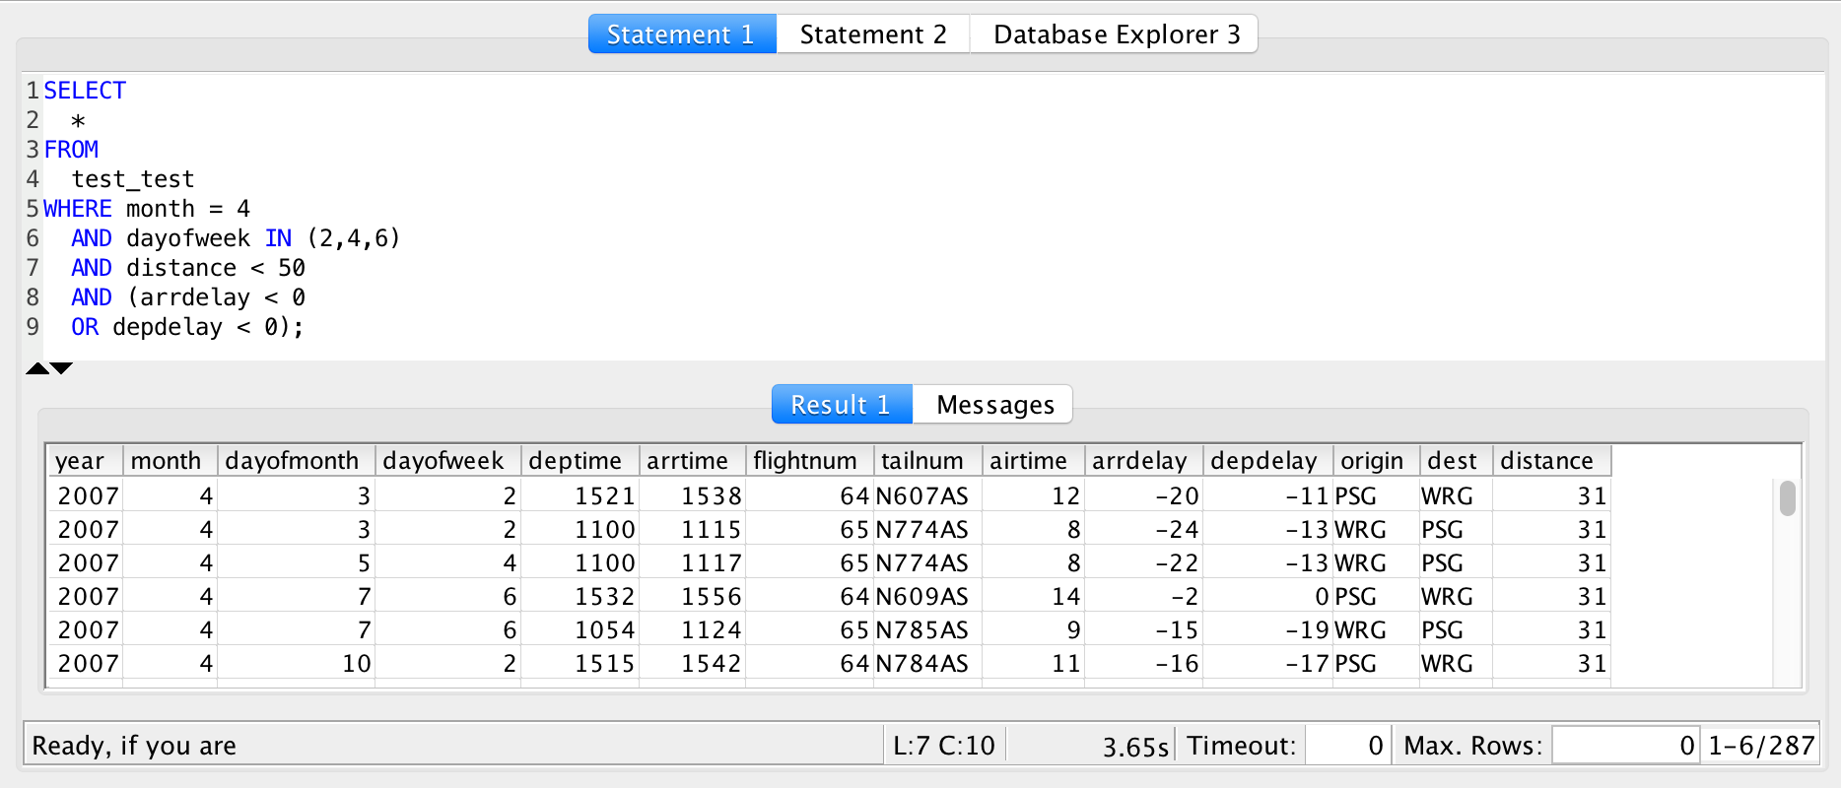Select the dayofmonth cell showing 10

pos(296,663)
